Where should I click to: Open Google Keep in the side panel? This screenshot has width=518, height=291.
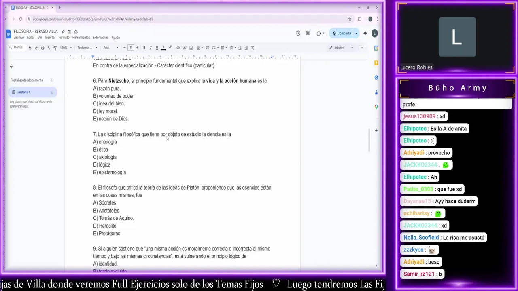376,63
